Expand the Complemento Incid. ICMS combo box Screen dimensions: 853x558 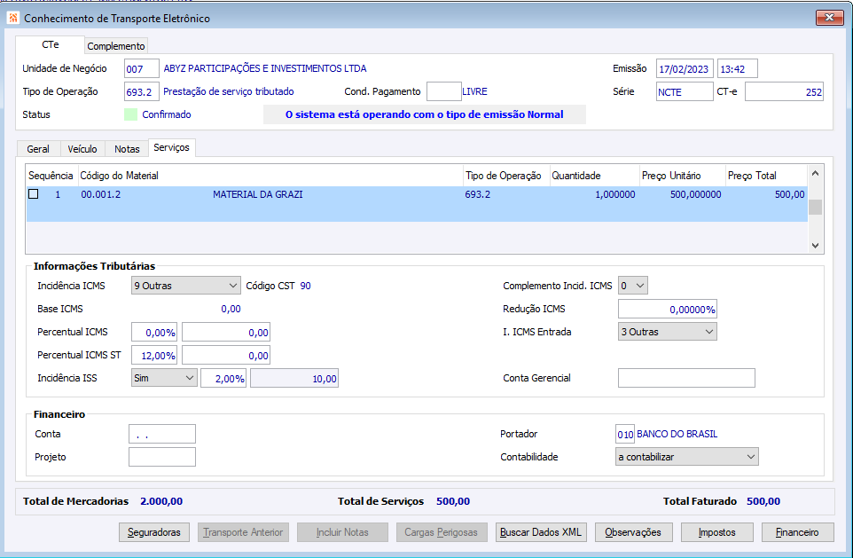point(633,286)
